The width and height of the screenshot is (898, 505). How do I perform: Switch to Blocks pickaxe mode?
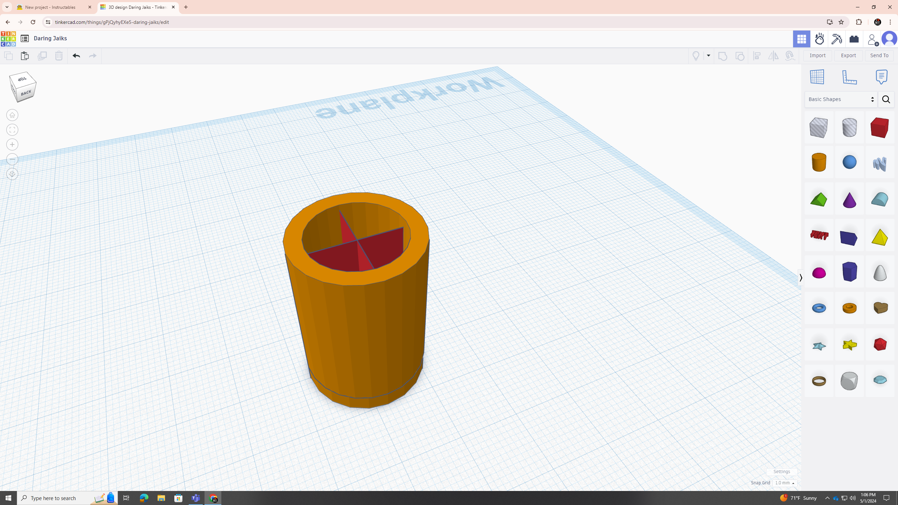click(837, 39)
